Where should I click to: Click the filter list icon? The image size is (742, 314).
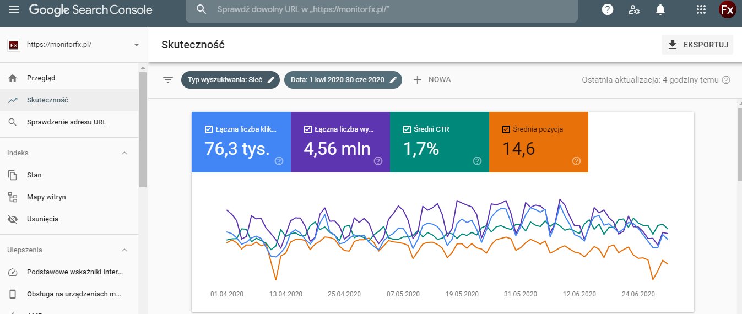point(168,80)
